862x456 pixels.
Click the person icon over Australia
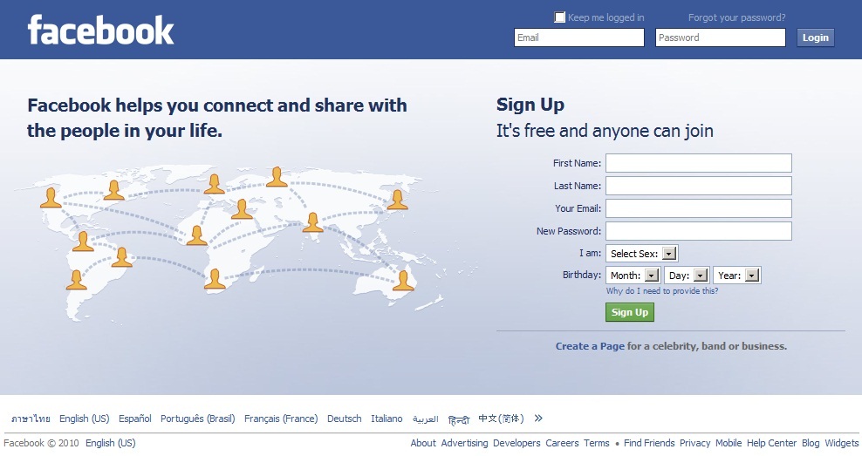point(403,280)
